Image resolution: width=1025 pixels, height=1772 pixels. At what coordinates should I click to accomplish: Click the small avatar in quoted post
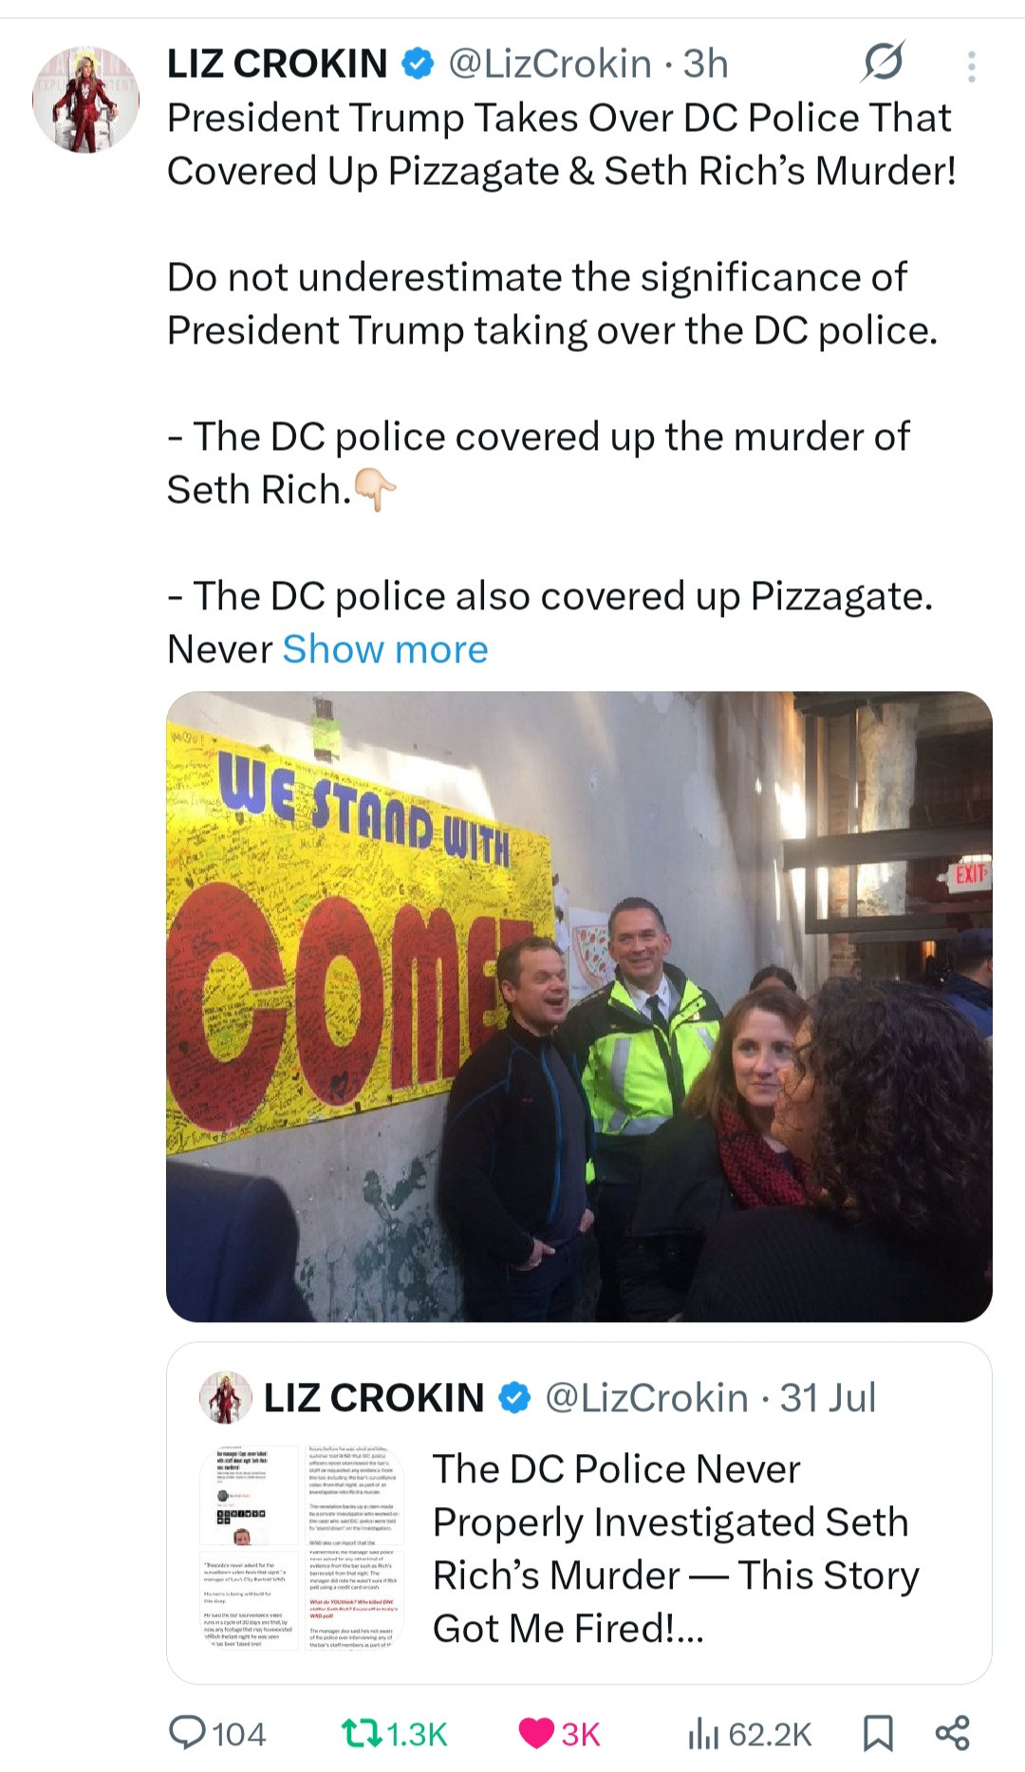tap(226, 1397)
